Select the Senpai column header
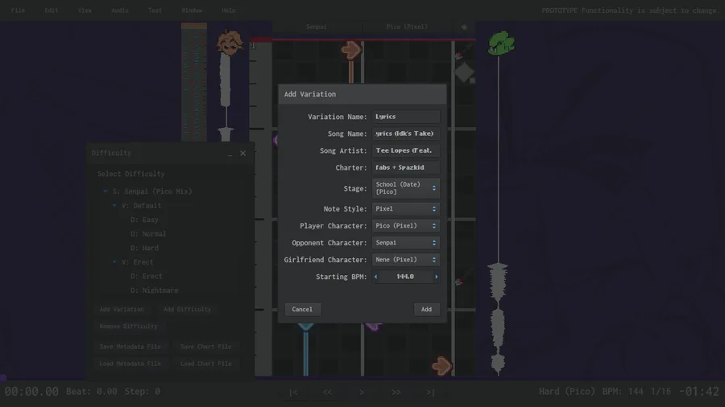This screenshot has width=725, height=407. click(x=317, y=27)
